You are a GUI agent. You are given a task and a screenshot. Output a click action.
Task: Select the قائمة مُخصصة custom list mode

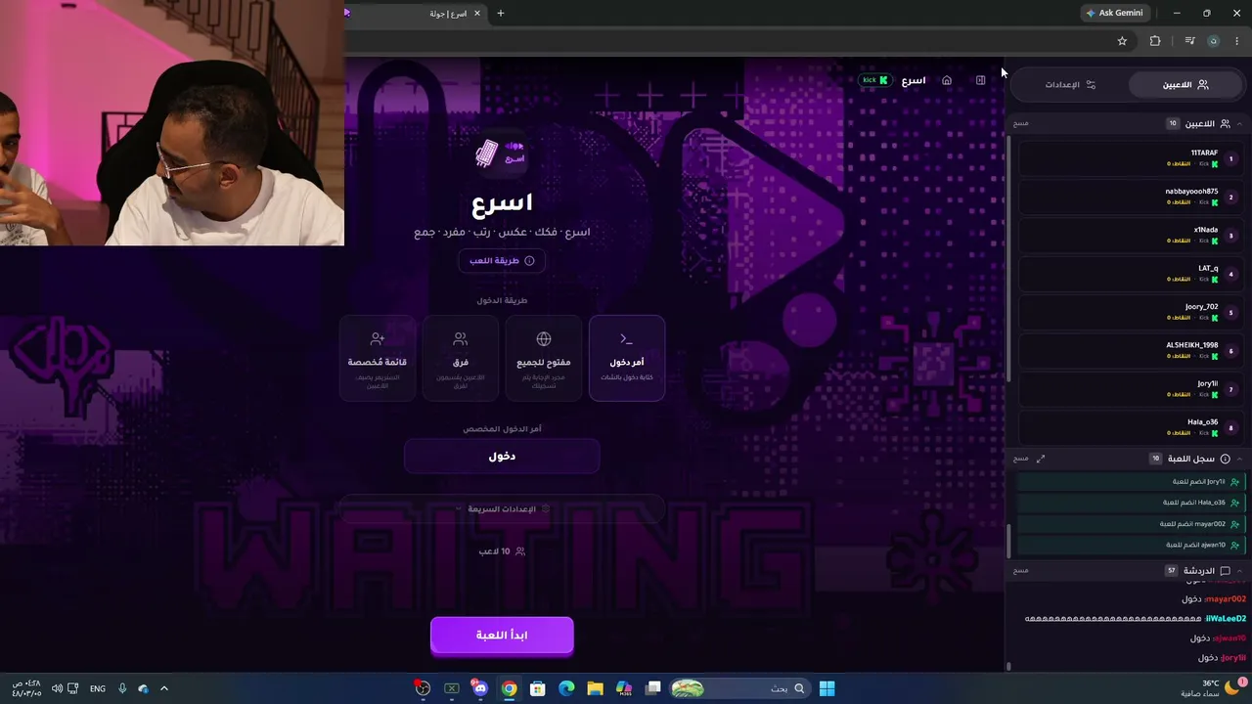tap(378, 359)
